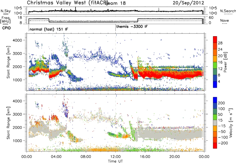
Task: Click the 'CPID' row label
Action: [6, 28]
